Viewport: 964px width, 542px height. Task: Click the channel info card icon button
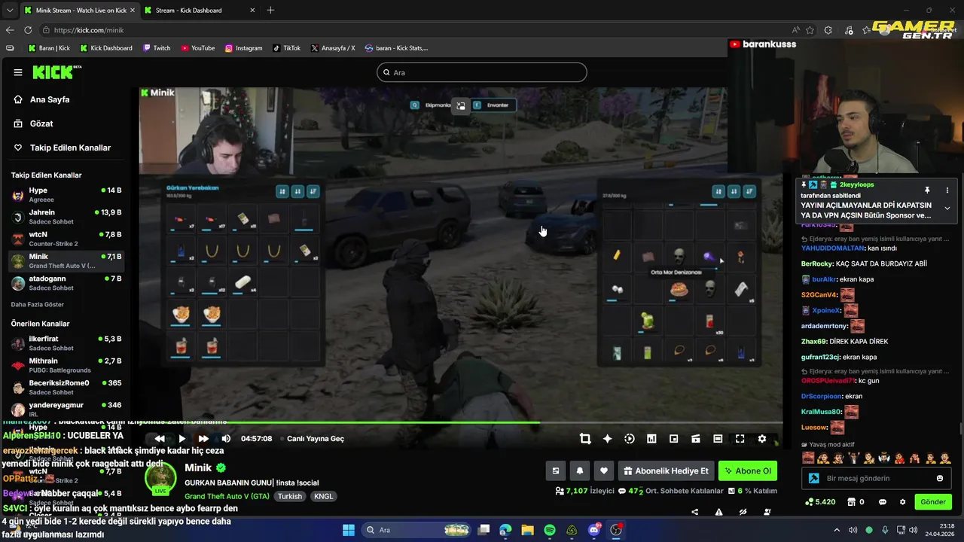(x=555, y=471)
